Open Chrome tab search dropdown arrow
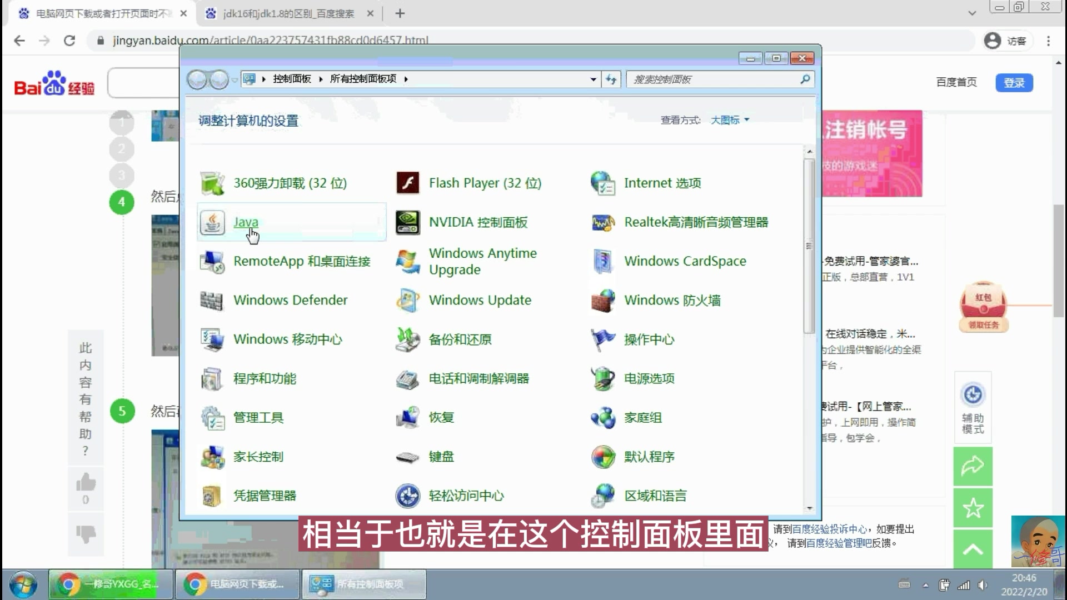This screenshot has height=600, width=1067. click(972, 13)
